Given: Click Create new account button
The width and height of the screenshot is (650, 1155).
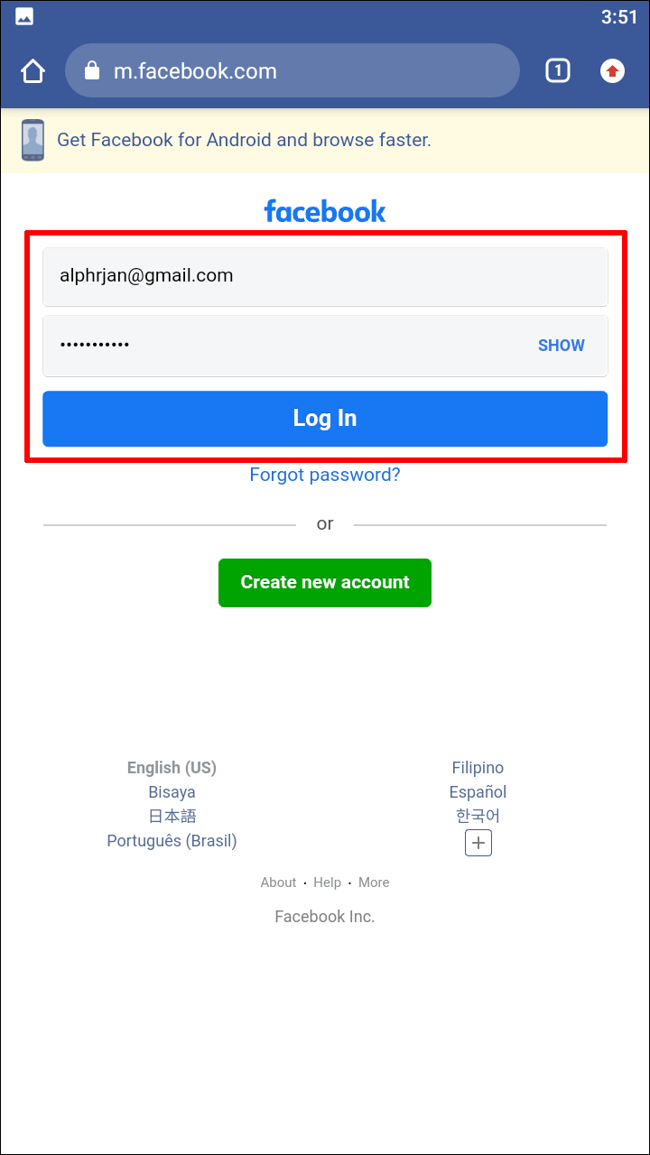Looking at the screenshot, I should (325, 583).
